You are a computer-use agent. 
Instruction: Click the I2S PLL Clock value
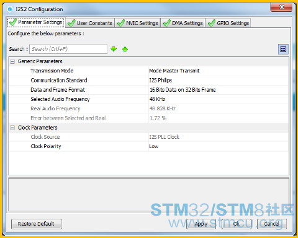(x=164, y=137)
